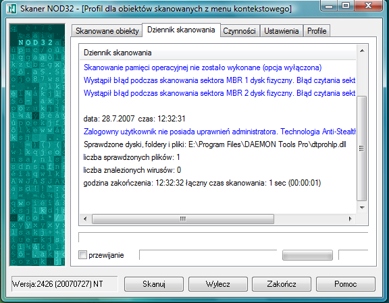Select the 'Zalogowny użytkownik' warning line
Viewport: 389px width, 303px height.
pyautogui.click(x=219, y=132)
